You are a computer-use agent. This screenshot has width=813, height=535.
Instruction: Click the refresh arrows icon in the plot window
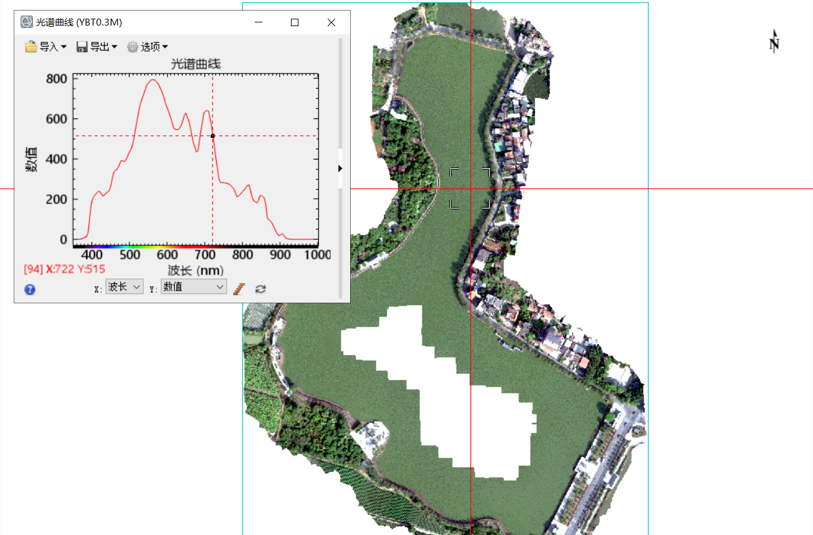coord(260,288)
